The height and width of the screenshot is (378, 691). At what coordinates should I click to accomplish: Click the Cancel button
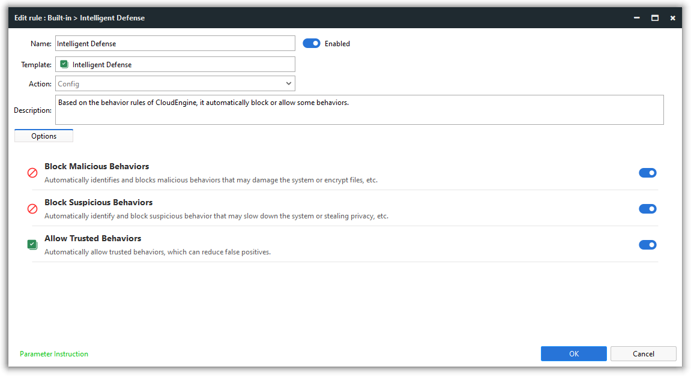pyautogui.click(x=644, y=354)
